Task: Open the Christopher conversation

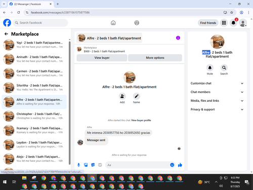Action: pyautogui.click(x=34, y=116)
